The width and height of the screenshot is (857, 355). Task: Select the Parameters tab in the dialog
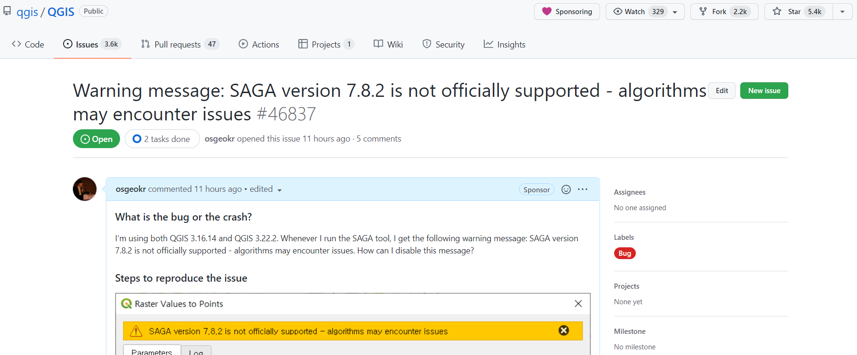[152, 350]
